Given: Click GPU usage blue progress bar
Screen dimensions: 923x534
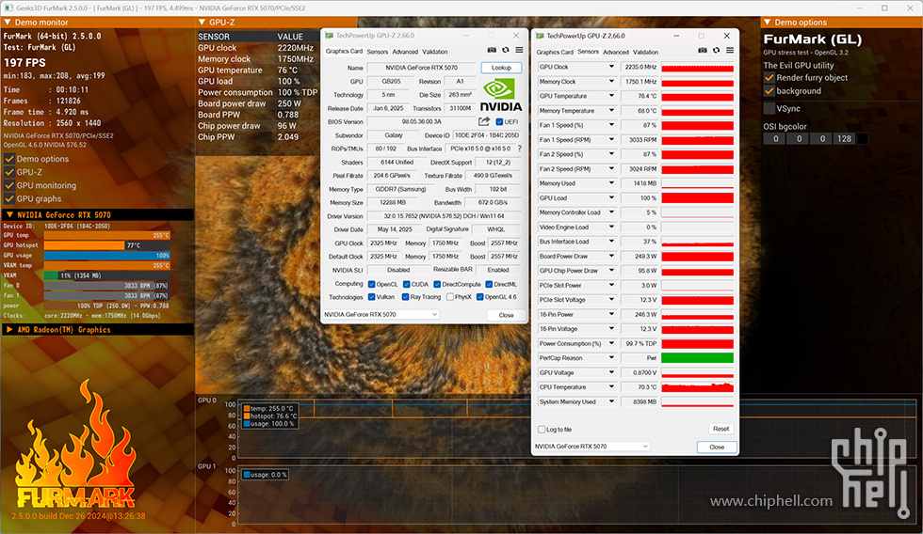Looking at the screenshot, I should click(106, 256).
